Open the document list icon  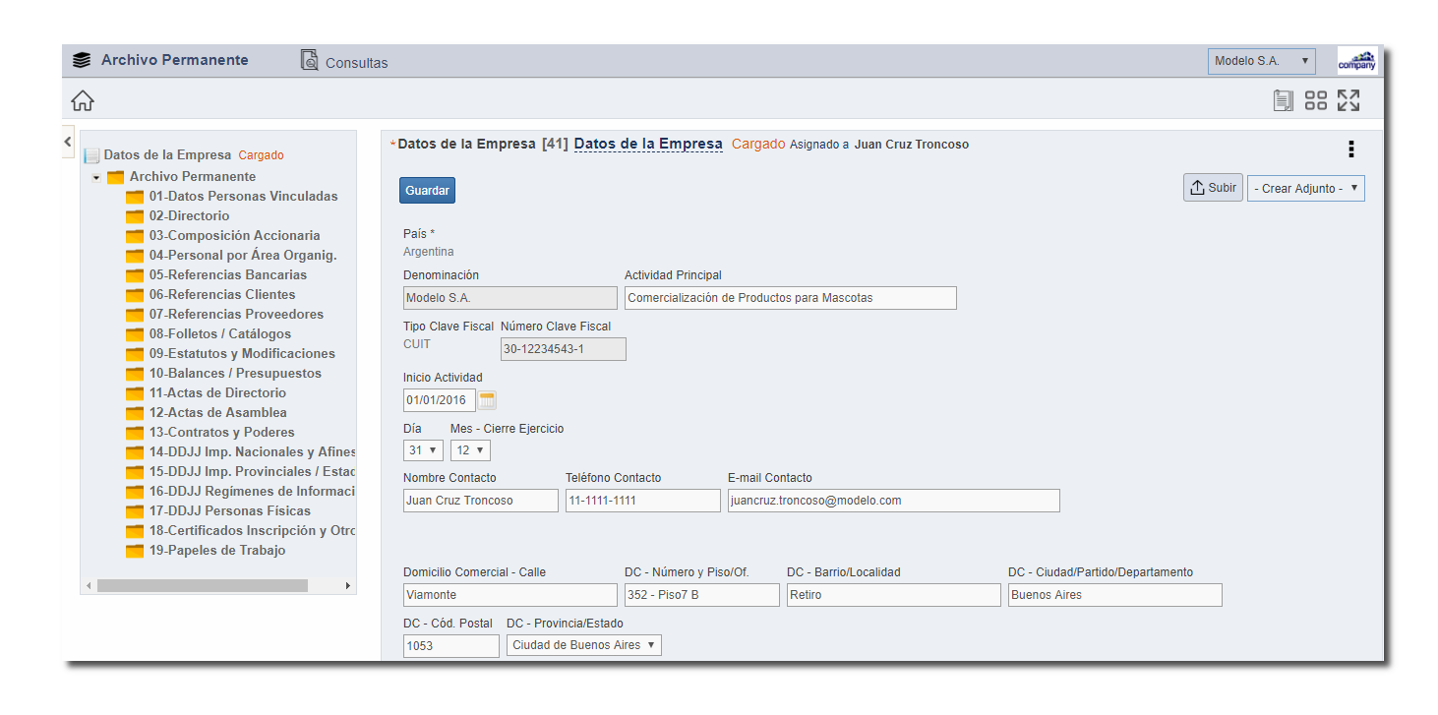[x=1283, y=100]
